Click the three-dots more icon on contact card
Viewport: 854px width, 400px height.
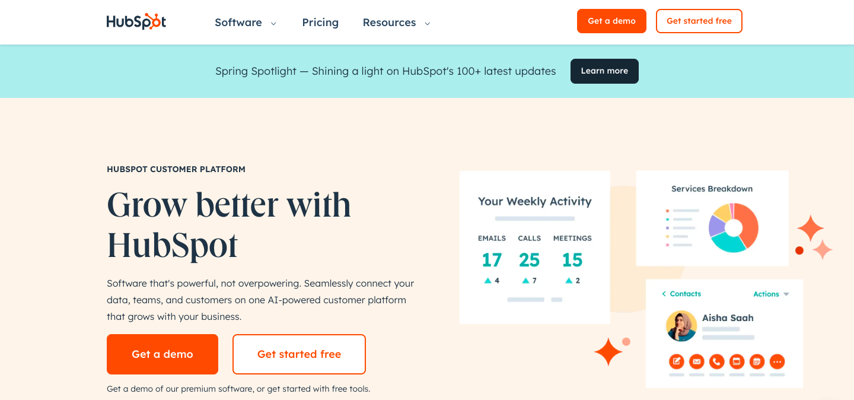pyautogui.click(x=777, y=361)
